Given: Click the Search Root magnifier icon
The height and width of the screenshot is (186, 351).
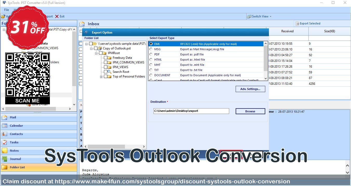Looking at the screenshot, I should click(x=109, y=72).
